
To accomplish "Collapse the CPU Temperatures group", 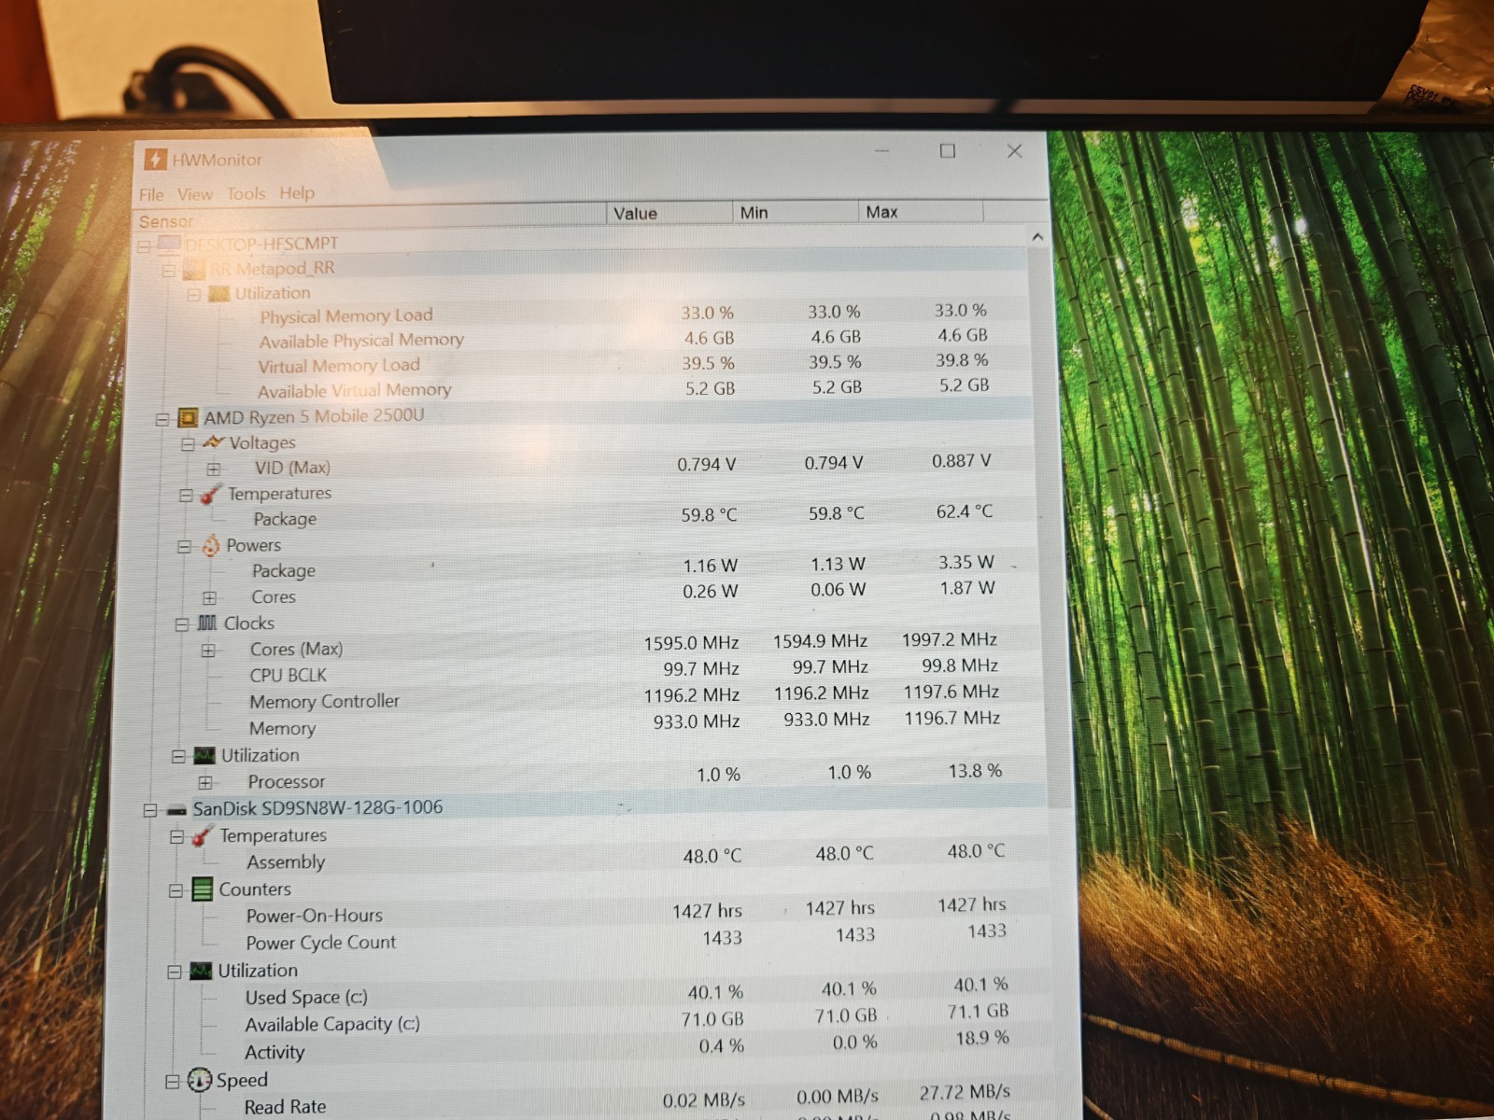I will tap(186, 496).
